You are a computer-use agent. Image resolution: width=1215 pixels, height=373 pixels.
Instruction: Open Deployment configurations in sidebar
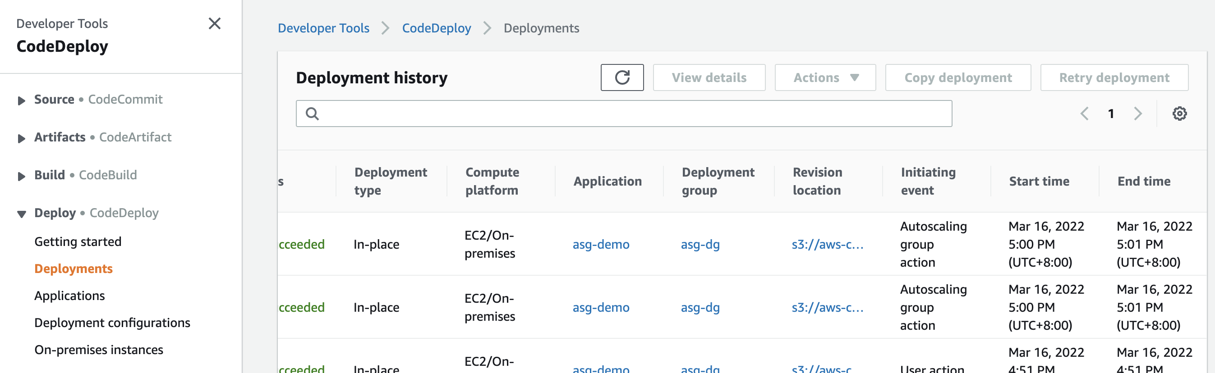pyautogui.click(x=112, y=323)
